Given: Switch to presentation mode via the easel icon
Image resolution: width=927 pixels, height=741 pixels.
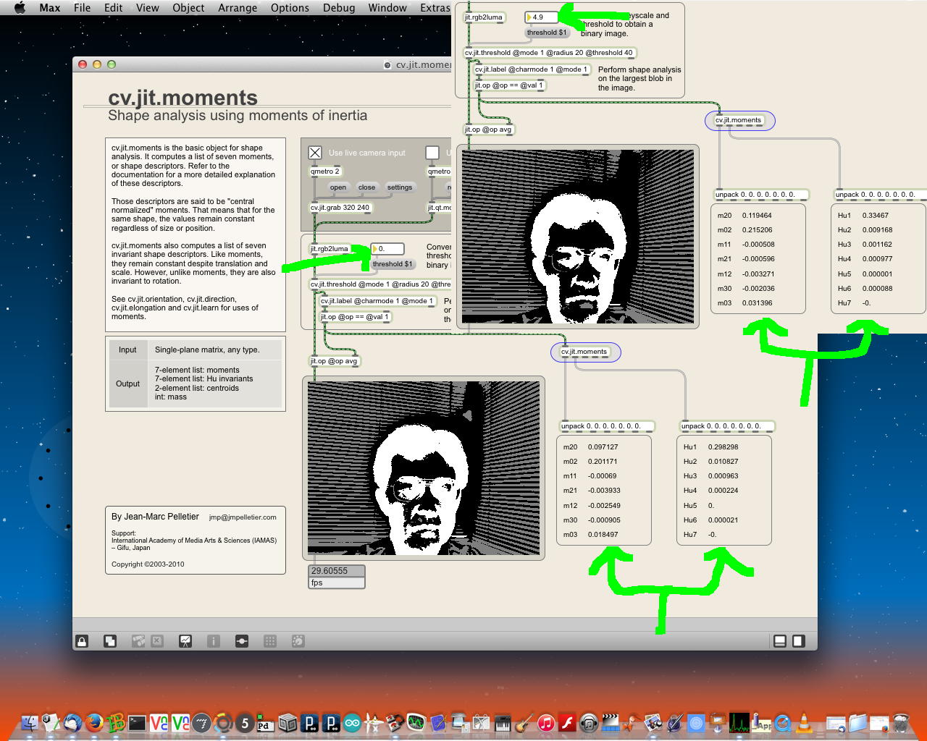Looking at the screenshot, I should [185, 641].
